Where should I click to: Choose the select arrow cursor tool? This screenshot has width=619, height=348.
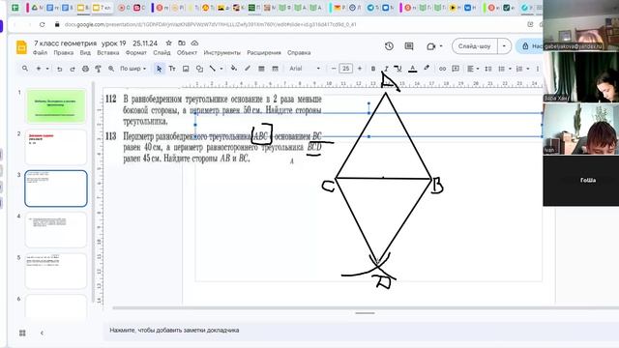tap(159, 69)
